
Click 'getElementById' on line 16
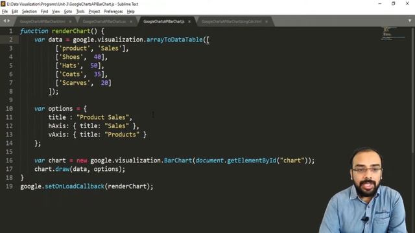click(252, 161)
